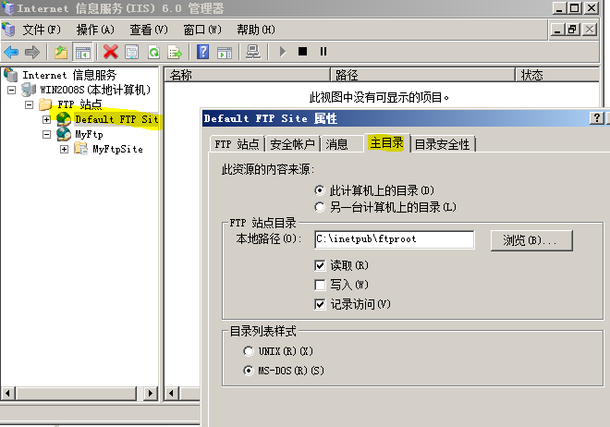This screenshot has width=610, height=427.
Task: Click list pane scrollbar left arrow
Action: [171, 393]
